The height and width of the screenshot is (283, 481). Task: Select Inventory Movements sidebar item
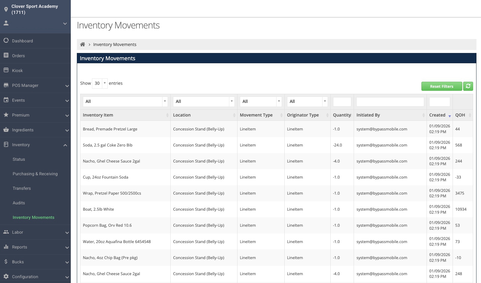pos(34,217)
